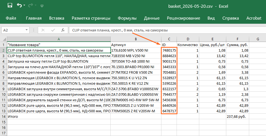Select cell Заглушка на чашку петли CLIP top BLUMOTION
Screen dimensions: 266x136
coord(59,62)
